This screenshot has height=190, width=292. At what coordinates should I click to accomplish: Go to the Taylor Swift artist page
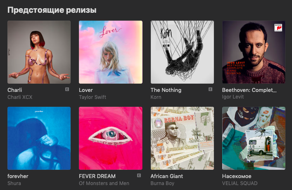coord(93,97)
